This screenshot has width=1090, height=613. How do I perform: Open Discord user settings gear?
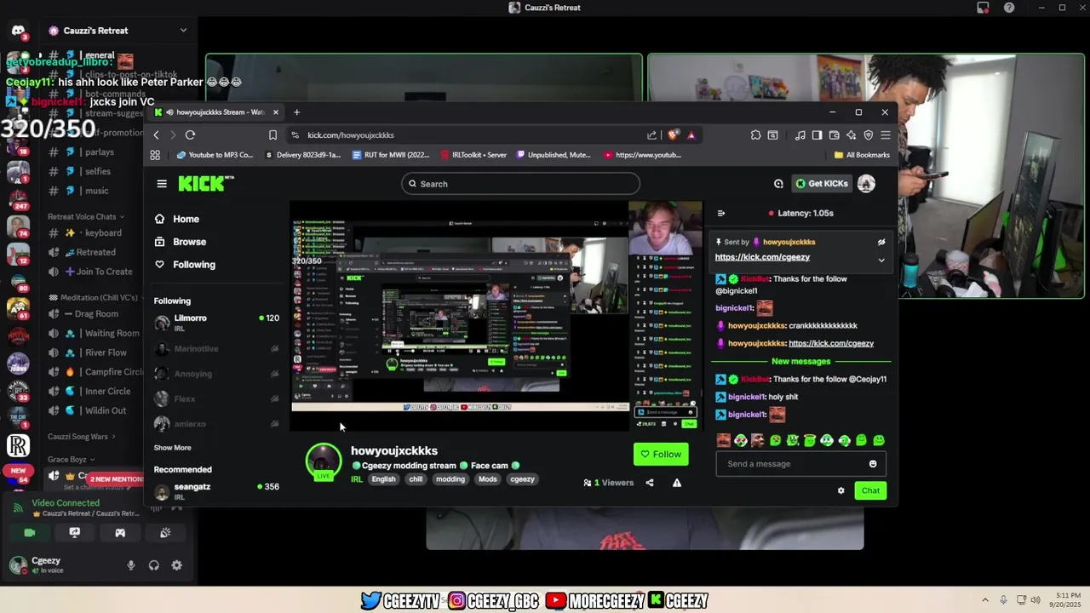coord(176,565)
